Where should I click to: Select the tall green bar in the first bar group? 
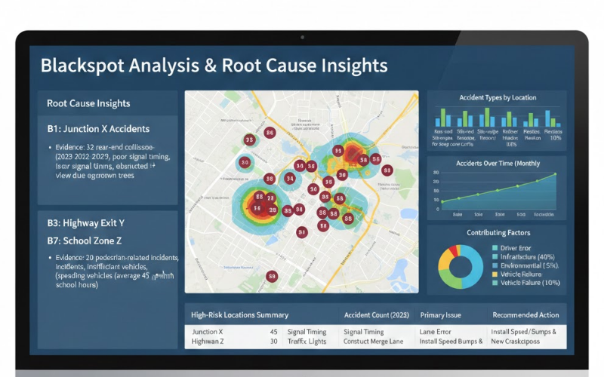(443, 118)
